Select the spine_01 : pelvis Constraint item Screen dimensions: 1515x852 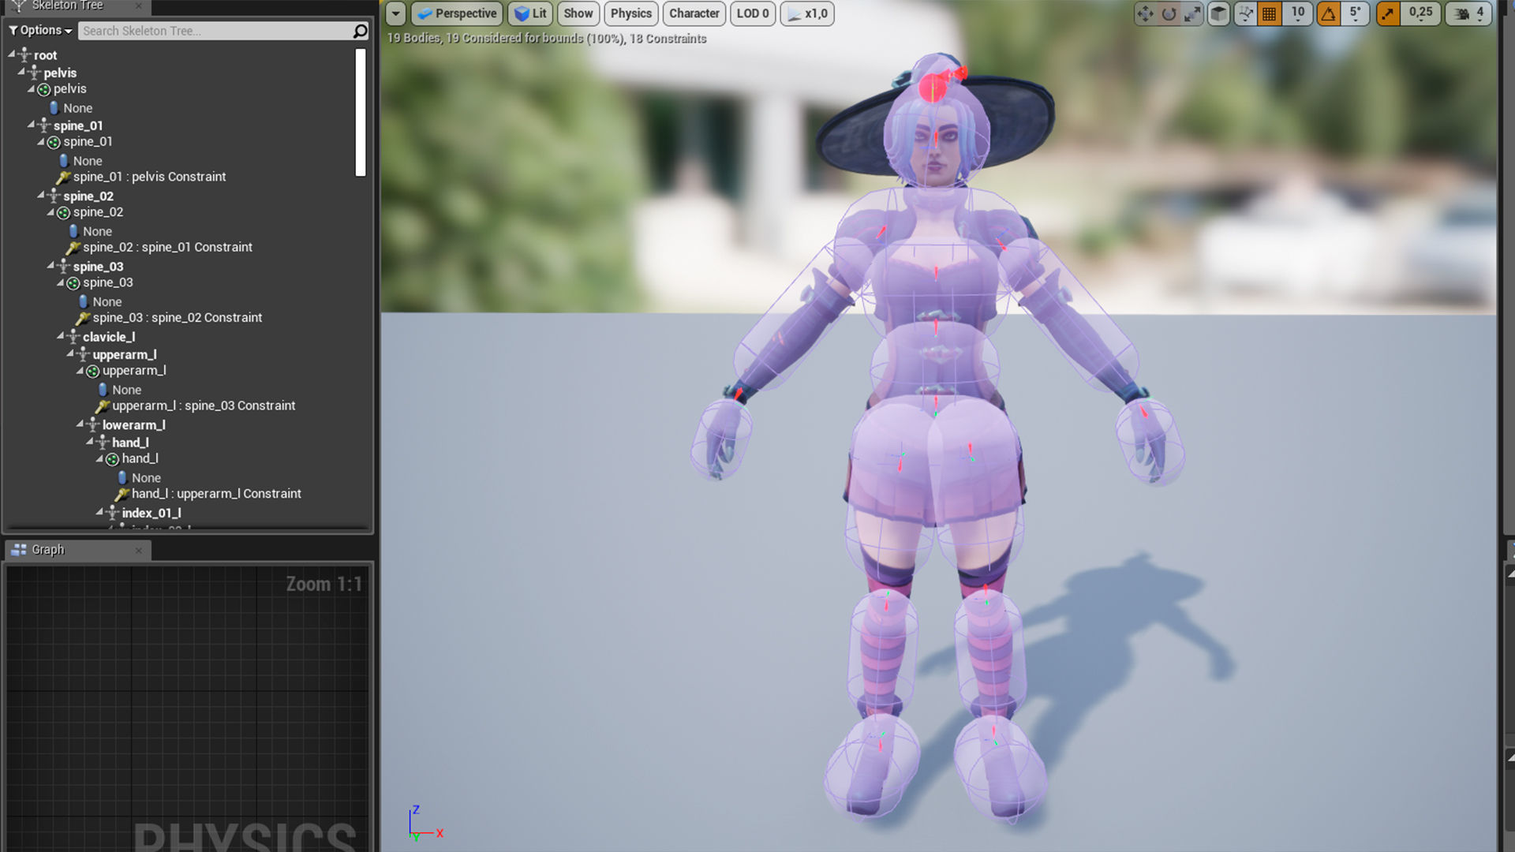click(x=149, y=177)
